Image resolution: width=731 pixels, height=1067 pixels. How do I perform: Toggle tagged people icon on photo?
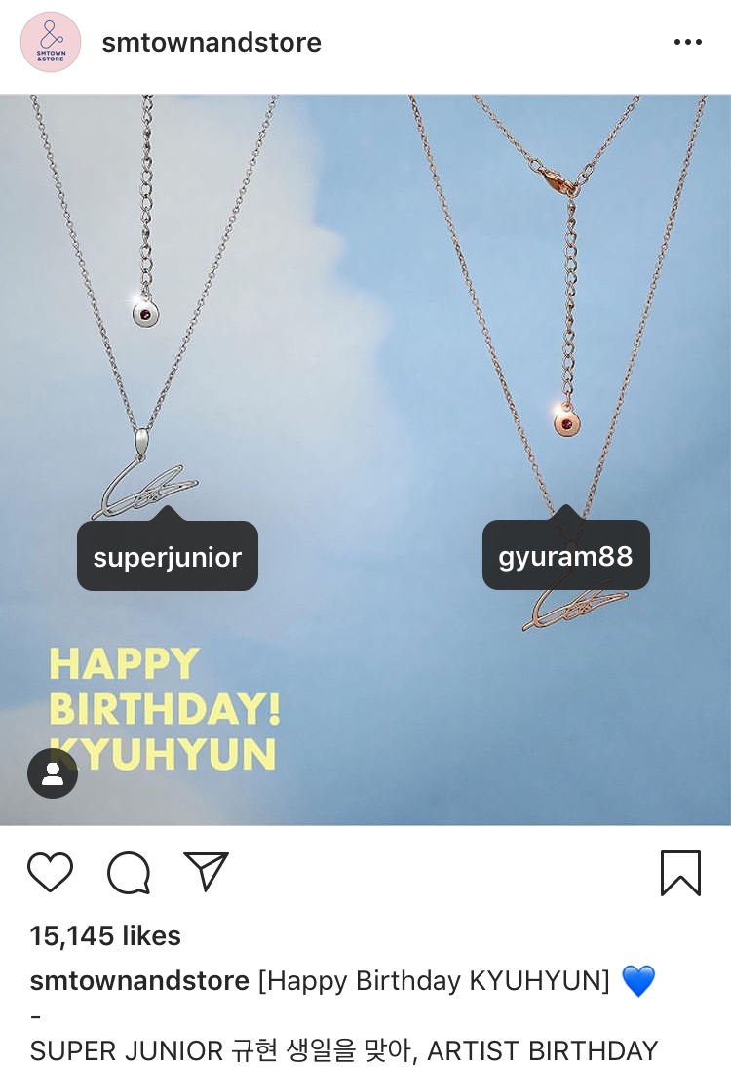point(53,773)
